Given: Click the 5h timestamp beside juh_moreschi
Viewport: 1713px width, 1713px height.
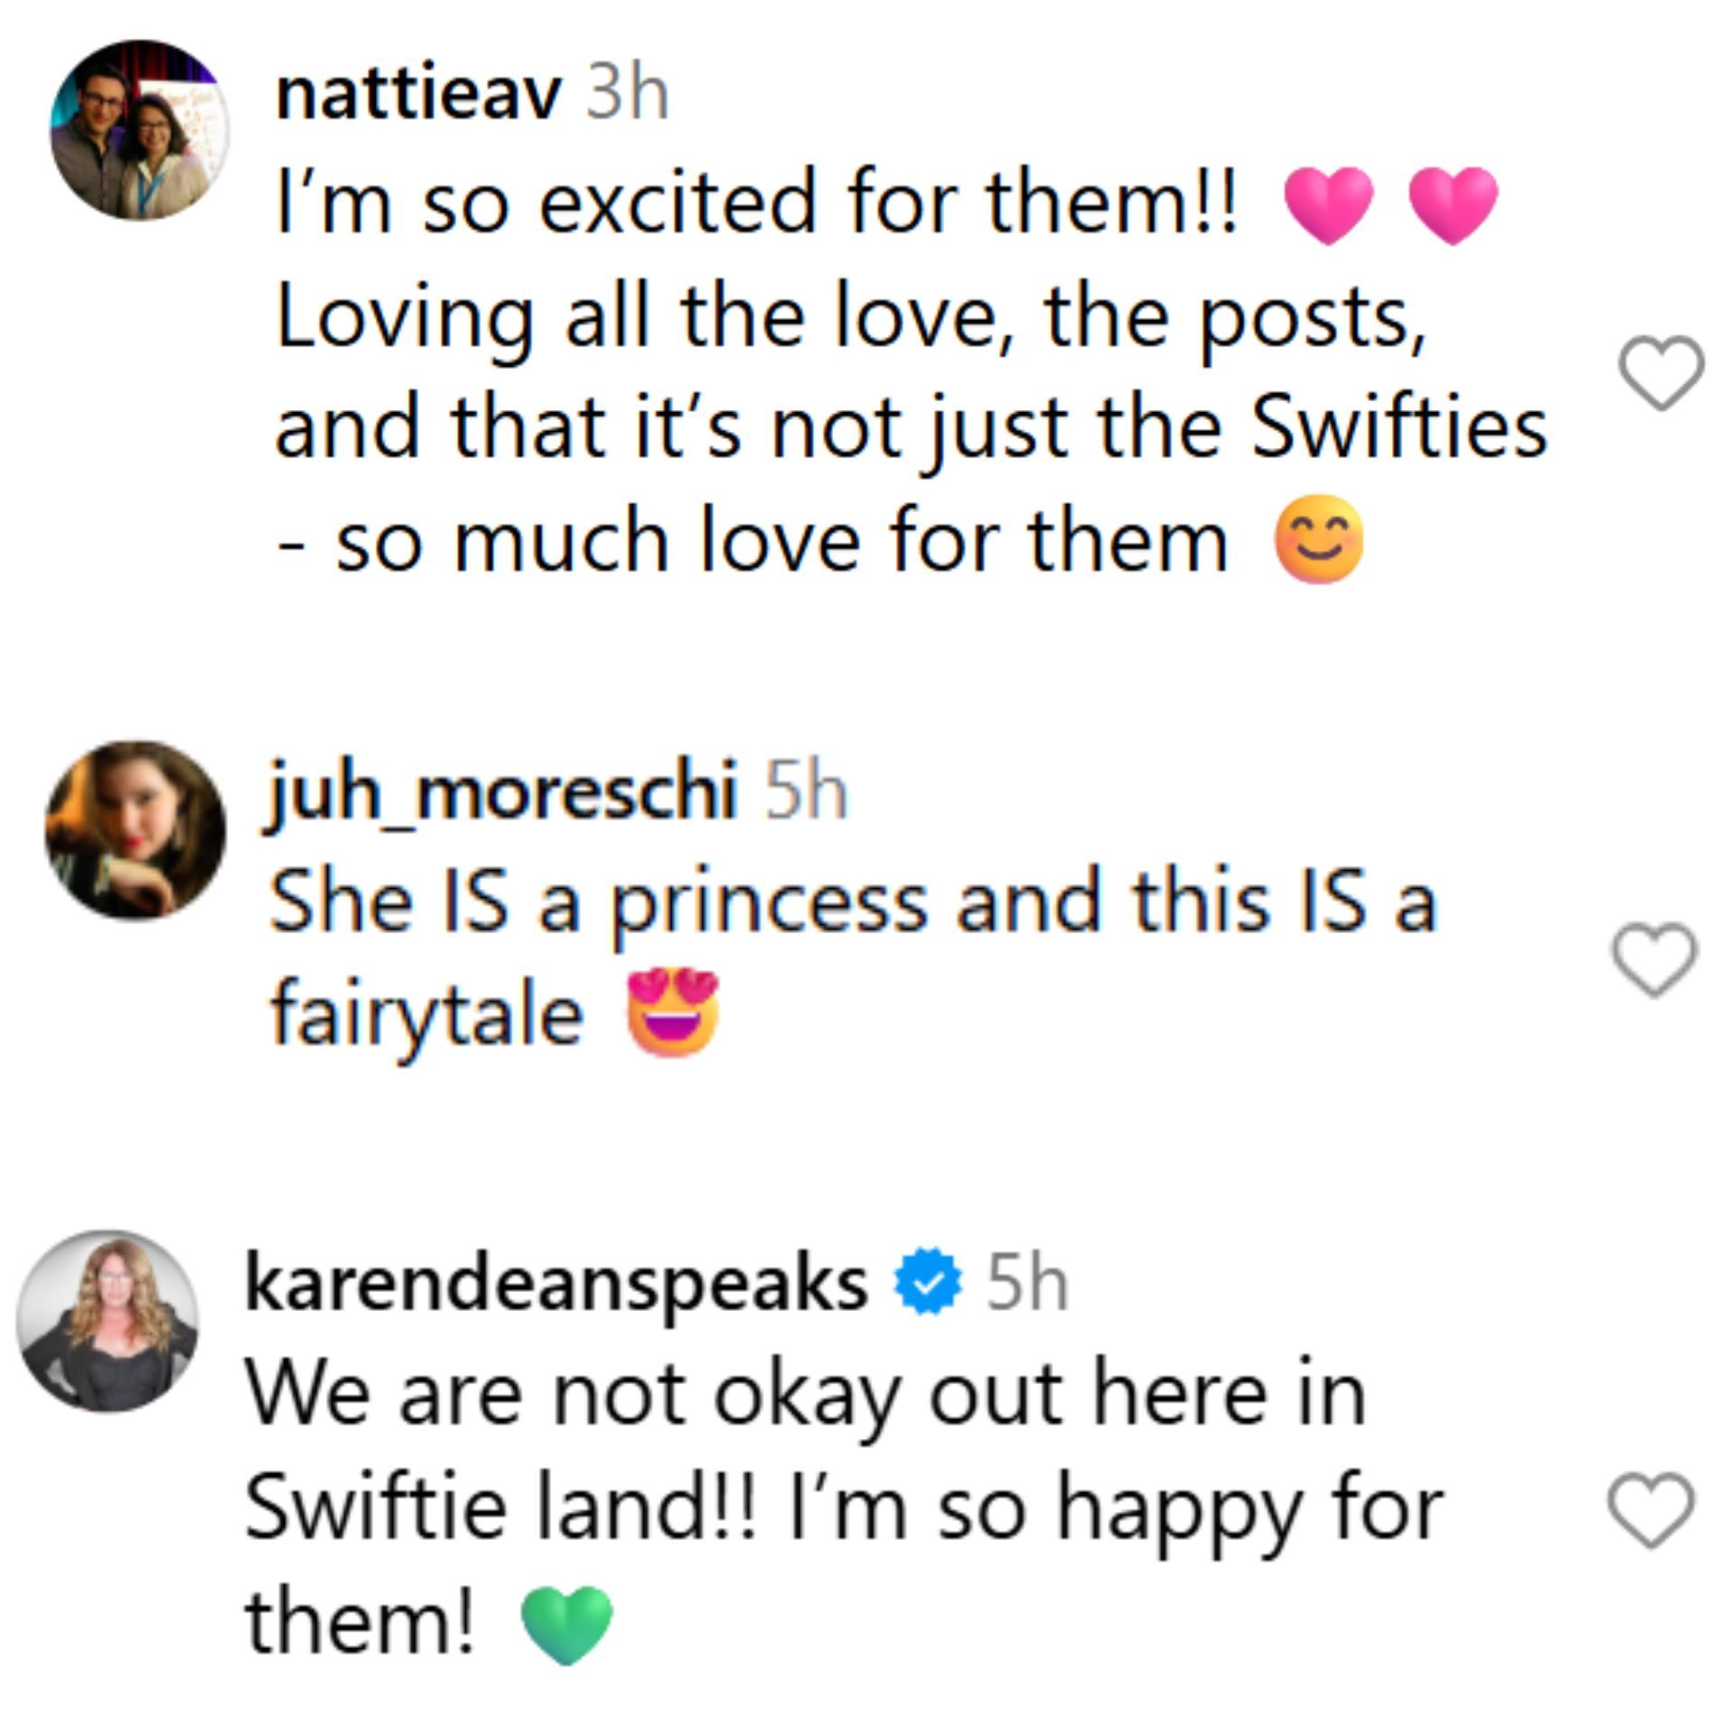Looking at the screenshot, I should pos(806,792).
